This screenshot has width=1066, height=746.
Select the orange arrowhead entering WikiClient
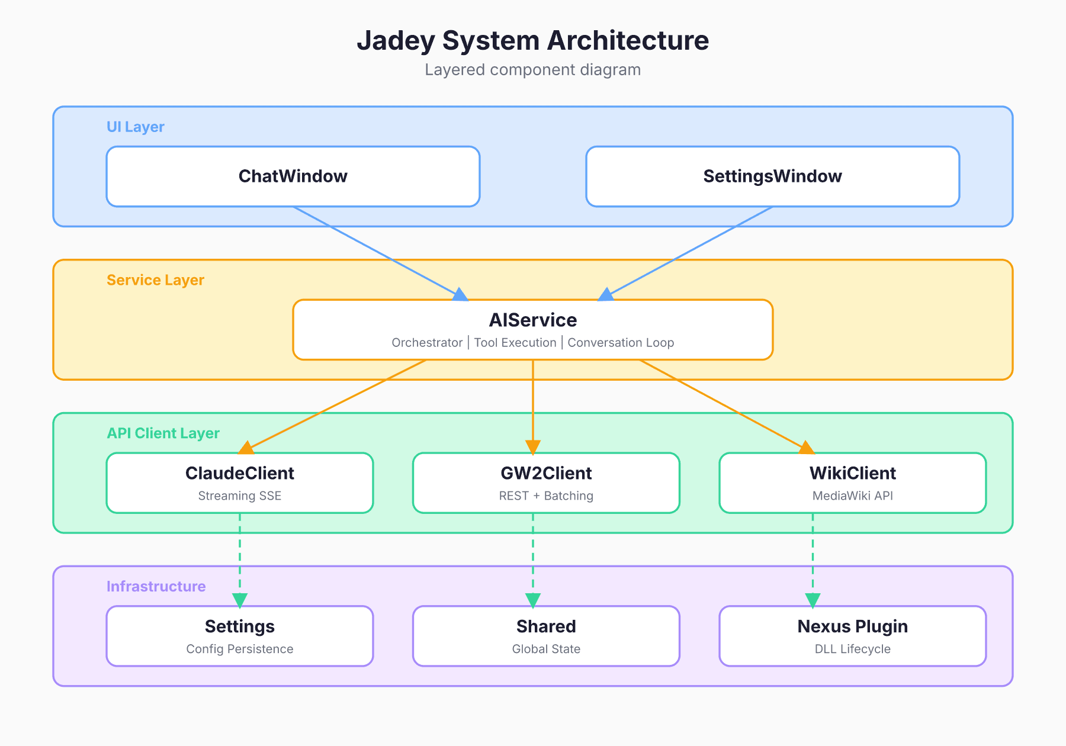click(805, 448)
